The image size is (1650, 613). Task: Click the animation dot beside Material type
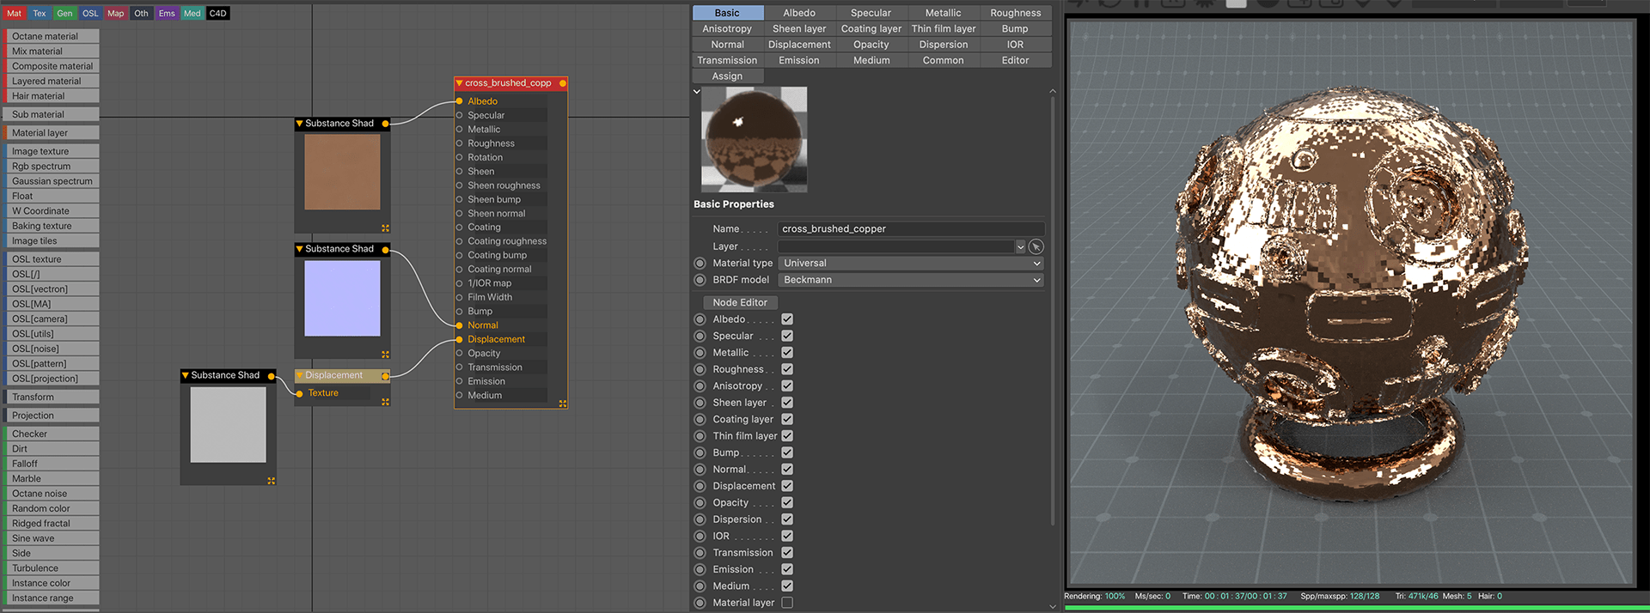(x=700, y=264)
